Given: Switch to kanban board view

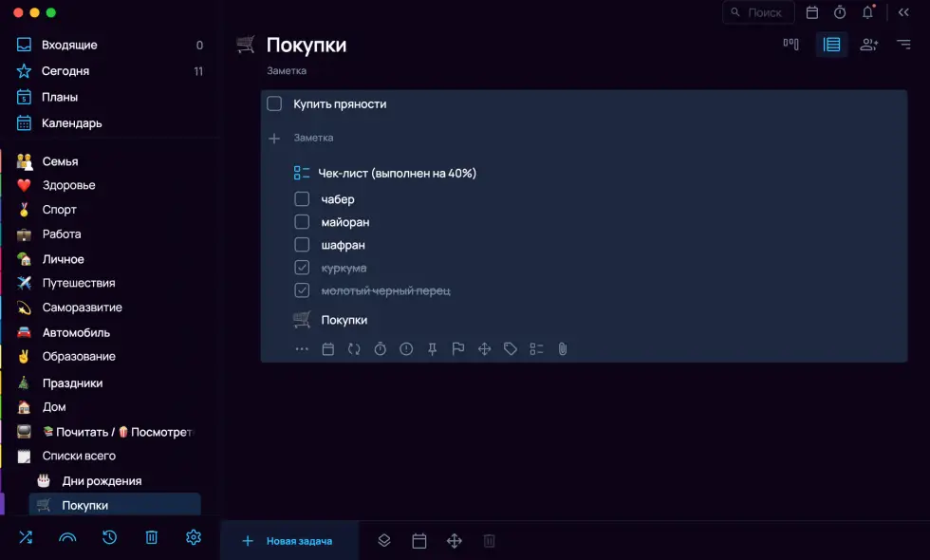Looking at the screenshot, I should (790, 44).
